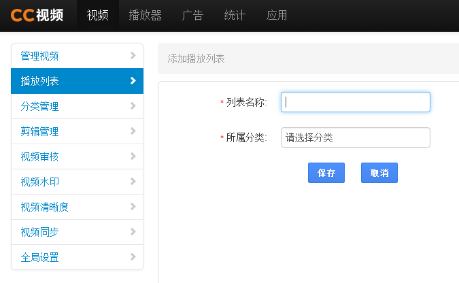The height and width of the screenshot is (283, 459).
Task: Open 管理视频 in the sidebar
Action: 40,56
